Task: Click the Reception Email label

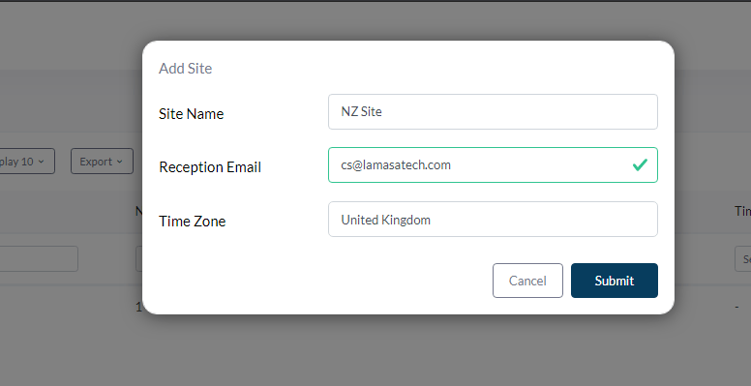Action: coord(210,167)
